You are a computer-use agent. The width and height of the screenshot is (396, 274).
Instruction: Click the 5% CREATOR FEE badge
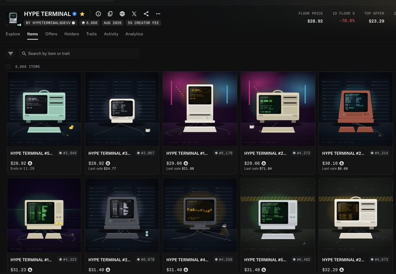tap(143, 23)
